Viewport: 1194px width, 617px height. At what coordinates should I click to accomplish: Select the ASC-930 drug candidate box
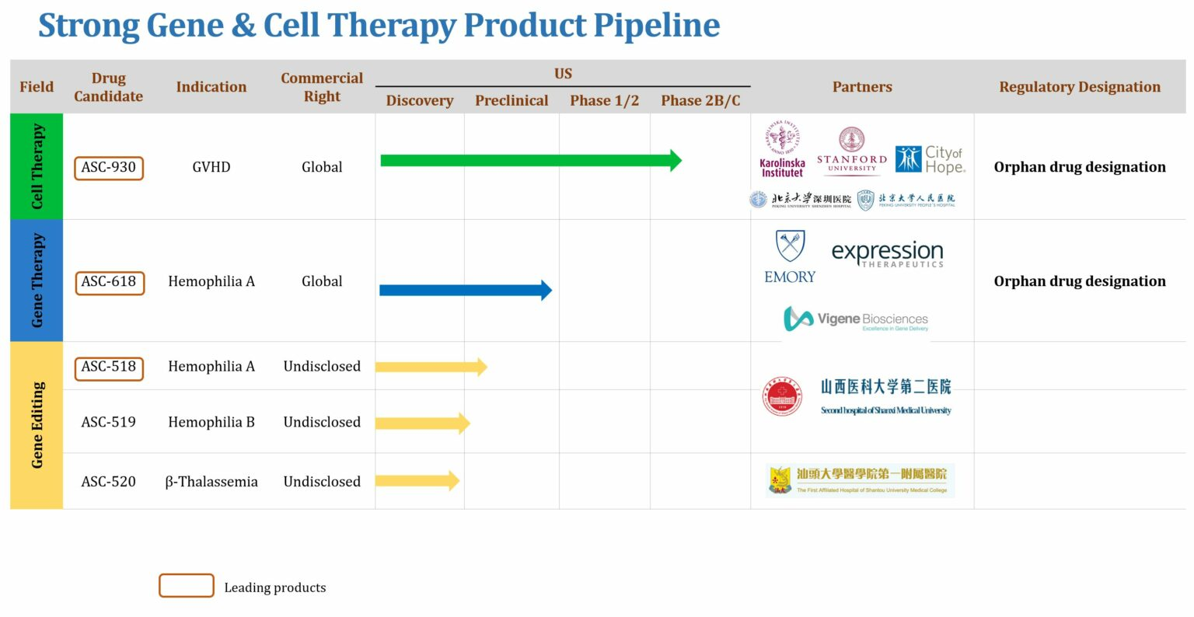pos(109,167)
